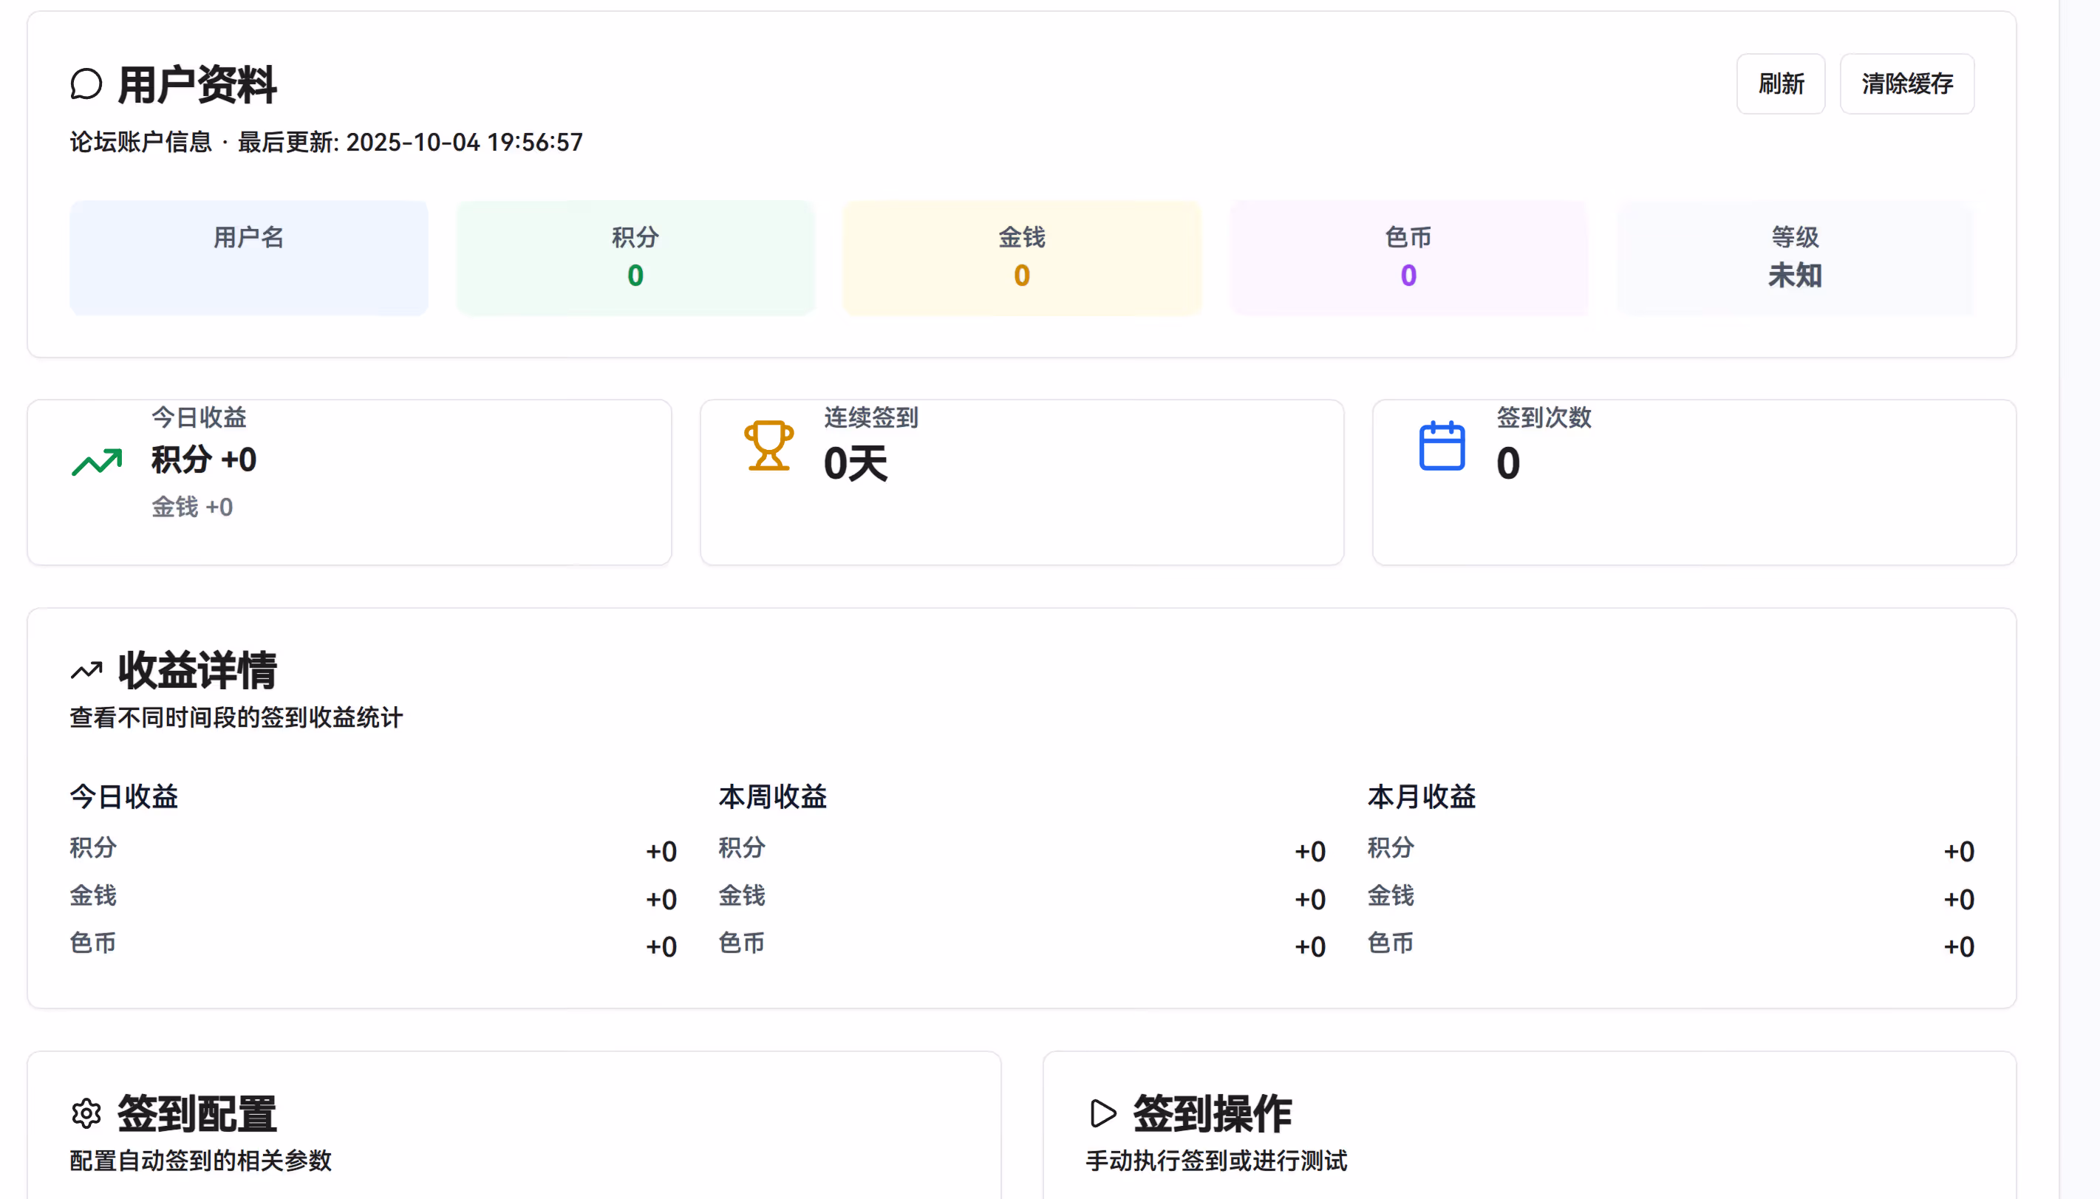Click the trophy icon for 连续签到
Viewport: 2100px width, 1199px height.
[768, 445]
